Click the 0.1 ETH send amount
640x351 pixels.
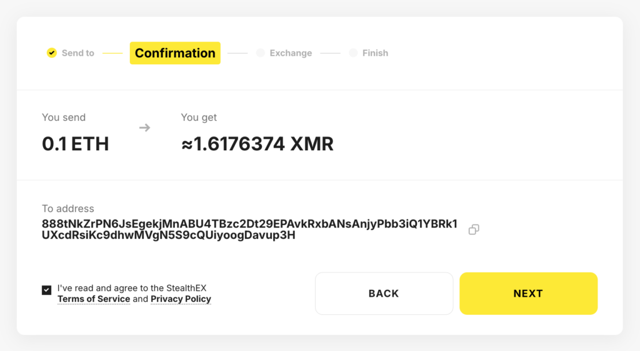(x=76, y=144)
